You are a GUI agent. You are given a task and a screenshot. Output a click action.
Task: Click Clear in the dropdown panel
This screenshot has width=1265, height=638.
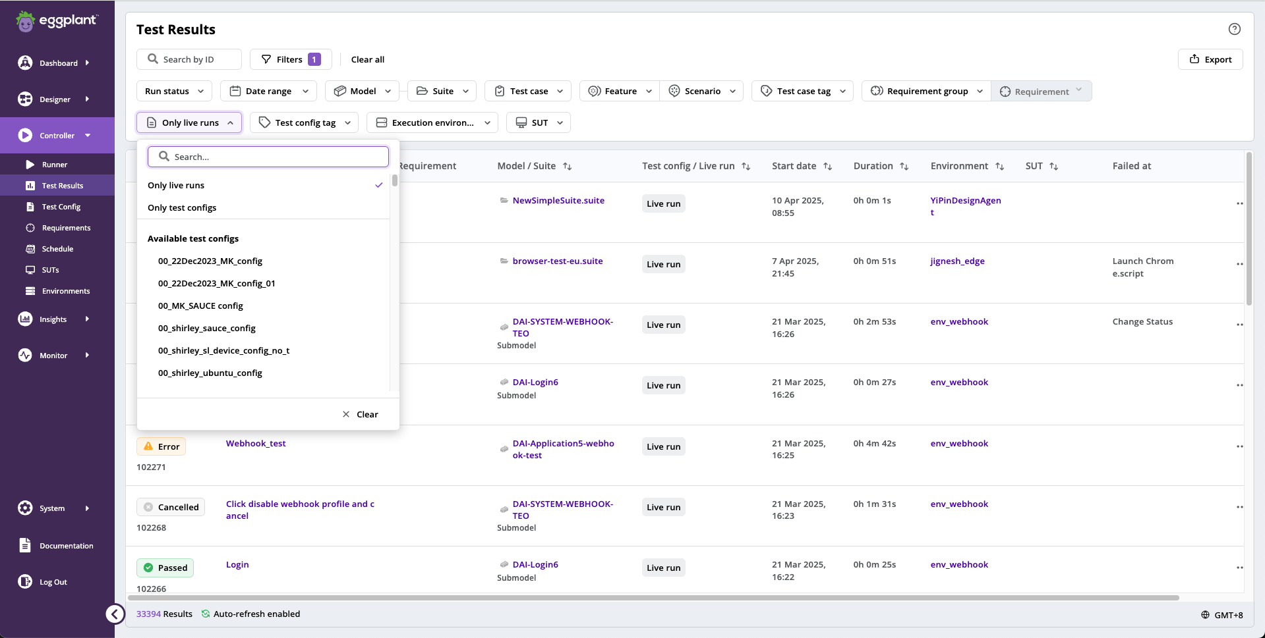click(x=360, y=414)
